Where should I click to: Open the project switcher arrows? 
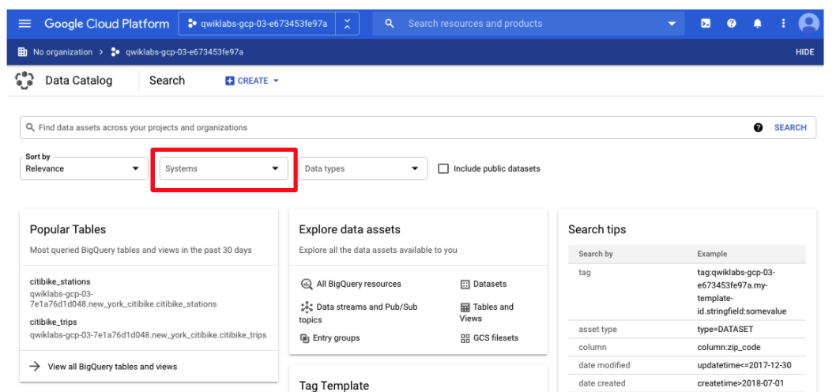(347, 24)
